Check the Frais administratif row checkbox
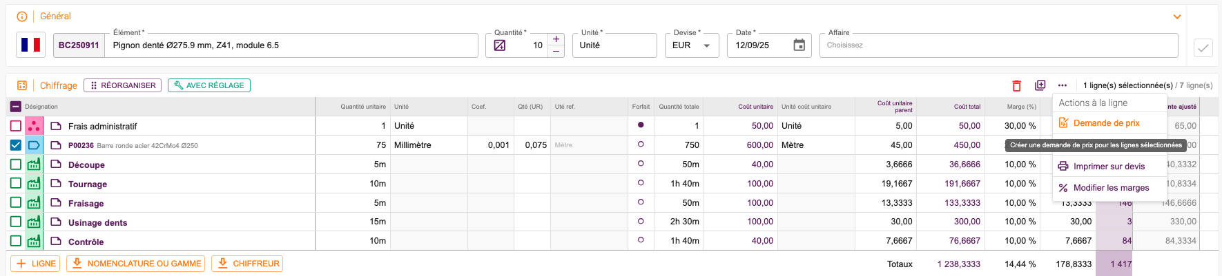Screen dimensions: 1222x276 (x=16, y=126)
